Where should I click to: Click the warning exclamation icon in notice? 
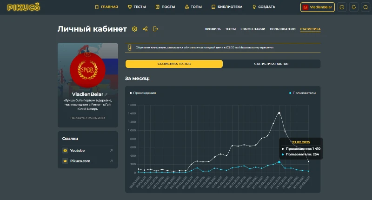tap(130, 48)
